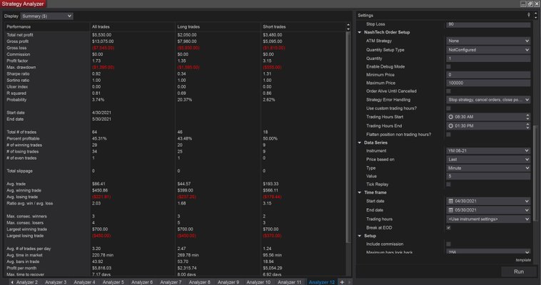Click the template link
The image size is (541, 285).
(x=522, y=261)
